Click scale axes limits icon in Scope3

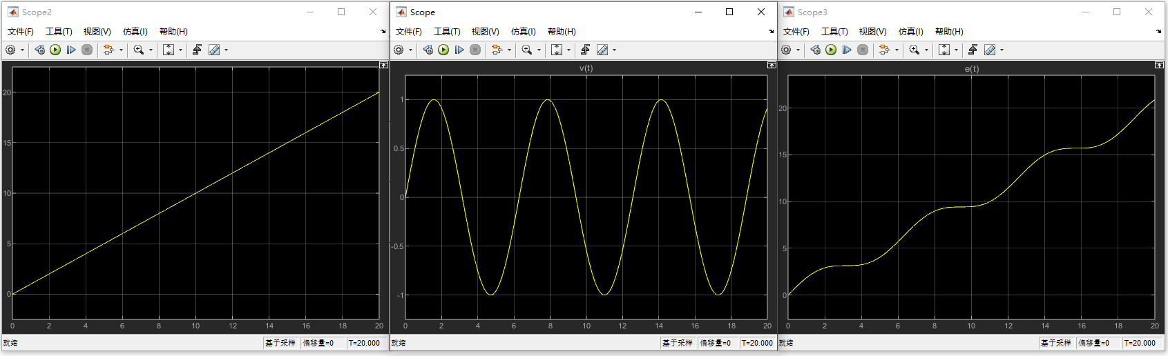(x=944, y=50)
